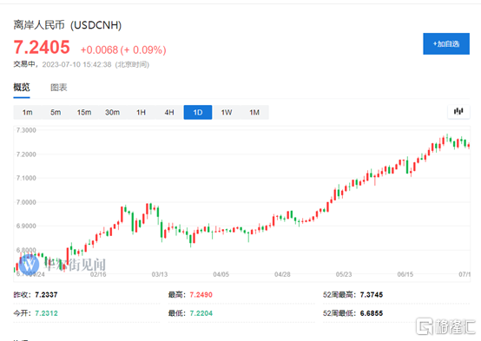Screen dimensions: 481x341
Task: Select the 5m timeframe
Action: coord(56,112)
